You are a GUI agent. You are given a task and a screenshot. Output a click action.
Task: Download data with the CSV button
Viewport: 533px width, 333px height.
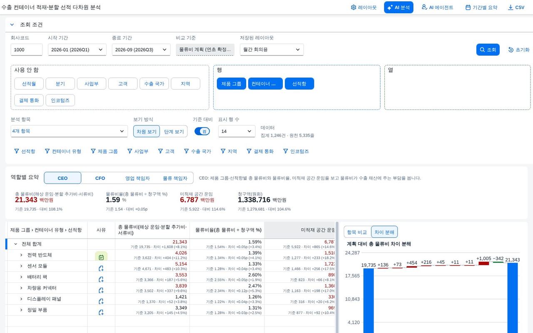516,7
